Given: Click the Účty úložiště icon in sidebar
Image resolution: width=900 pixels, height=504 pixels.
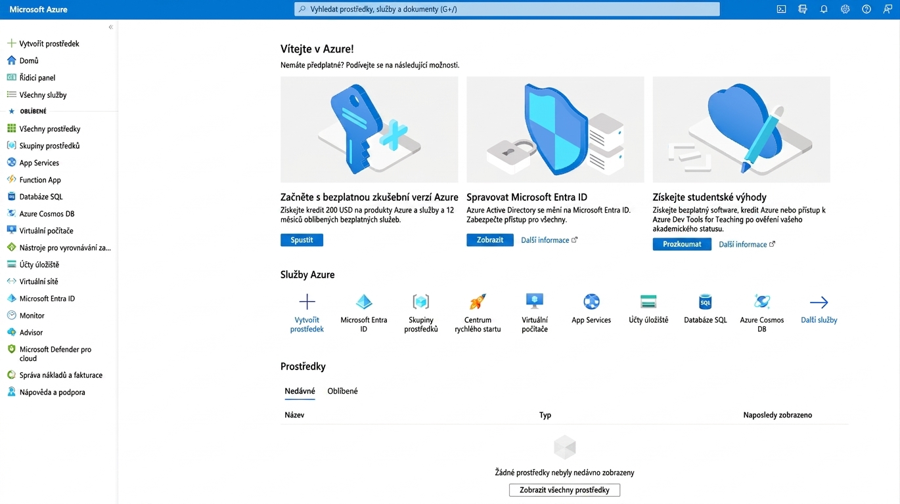Looking at the screenshot, I should coord(11,264).
